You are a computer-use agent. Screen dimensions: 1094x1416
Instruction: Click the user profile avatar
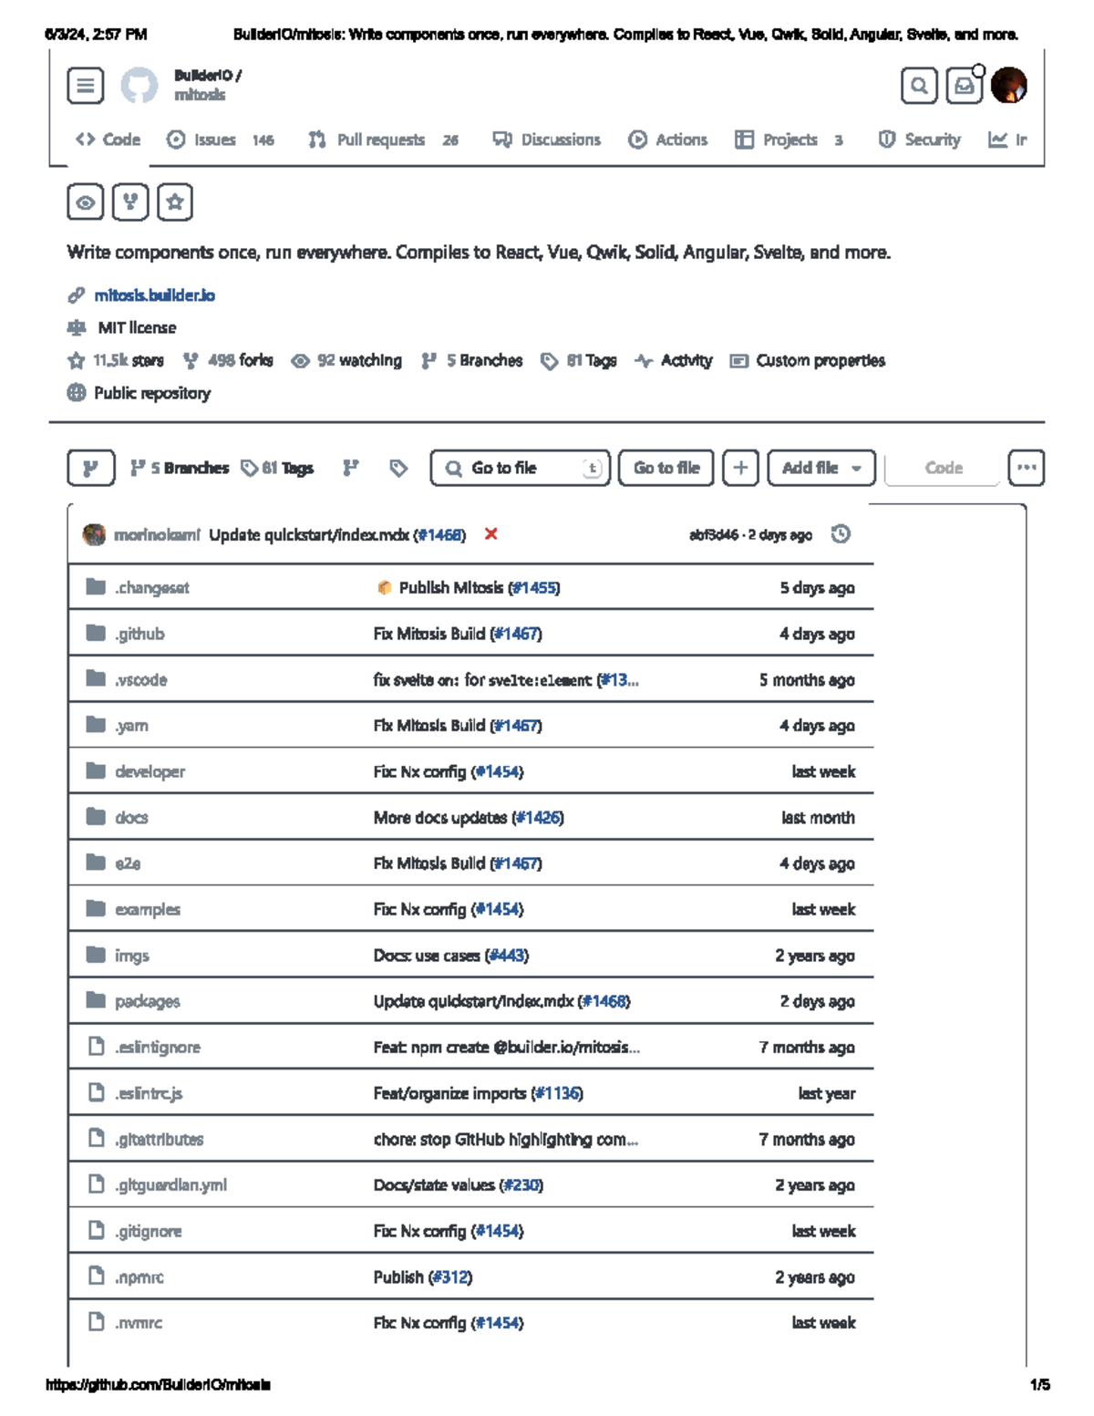click(1010, 86)
